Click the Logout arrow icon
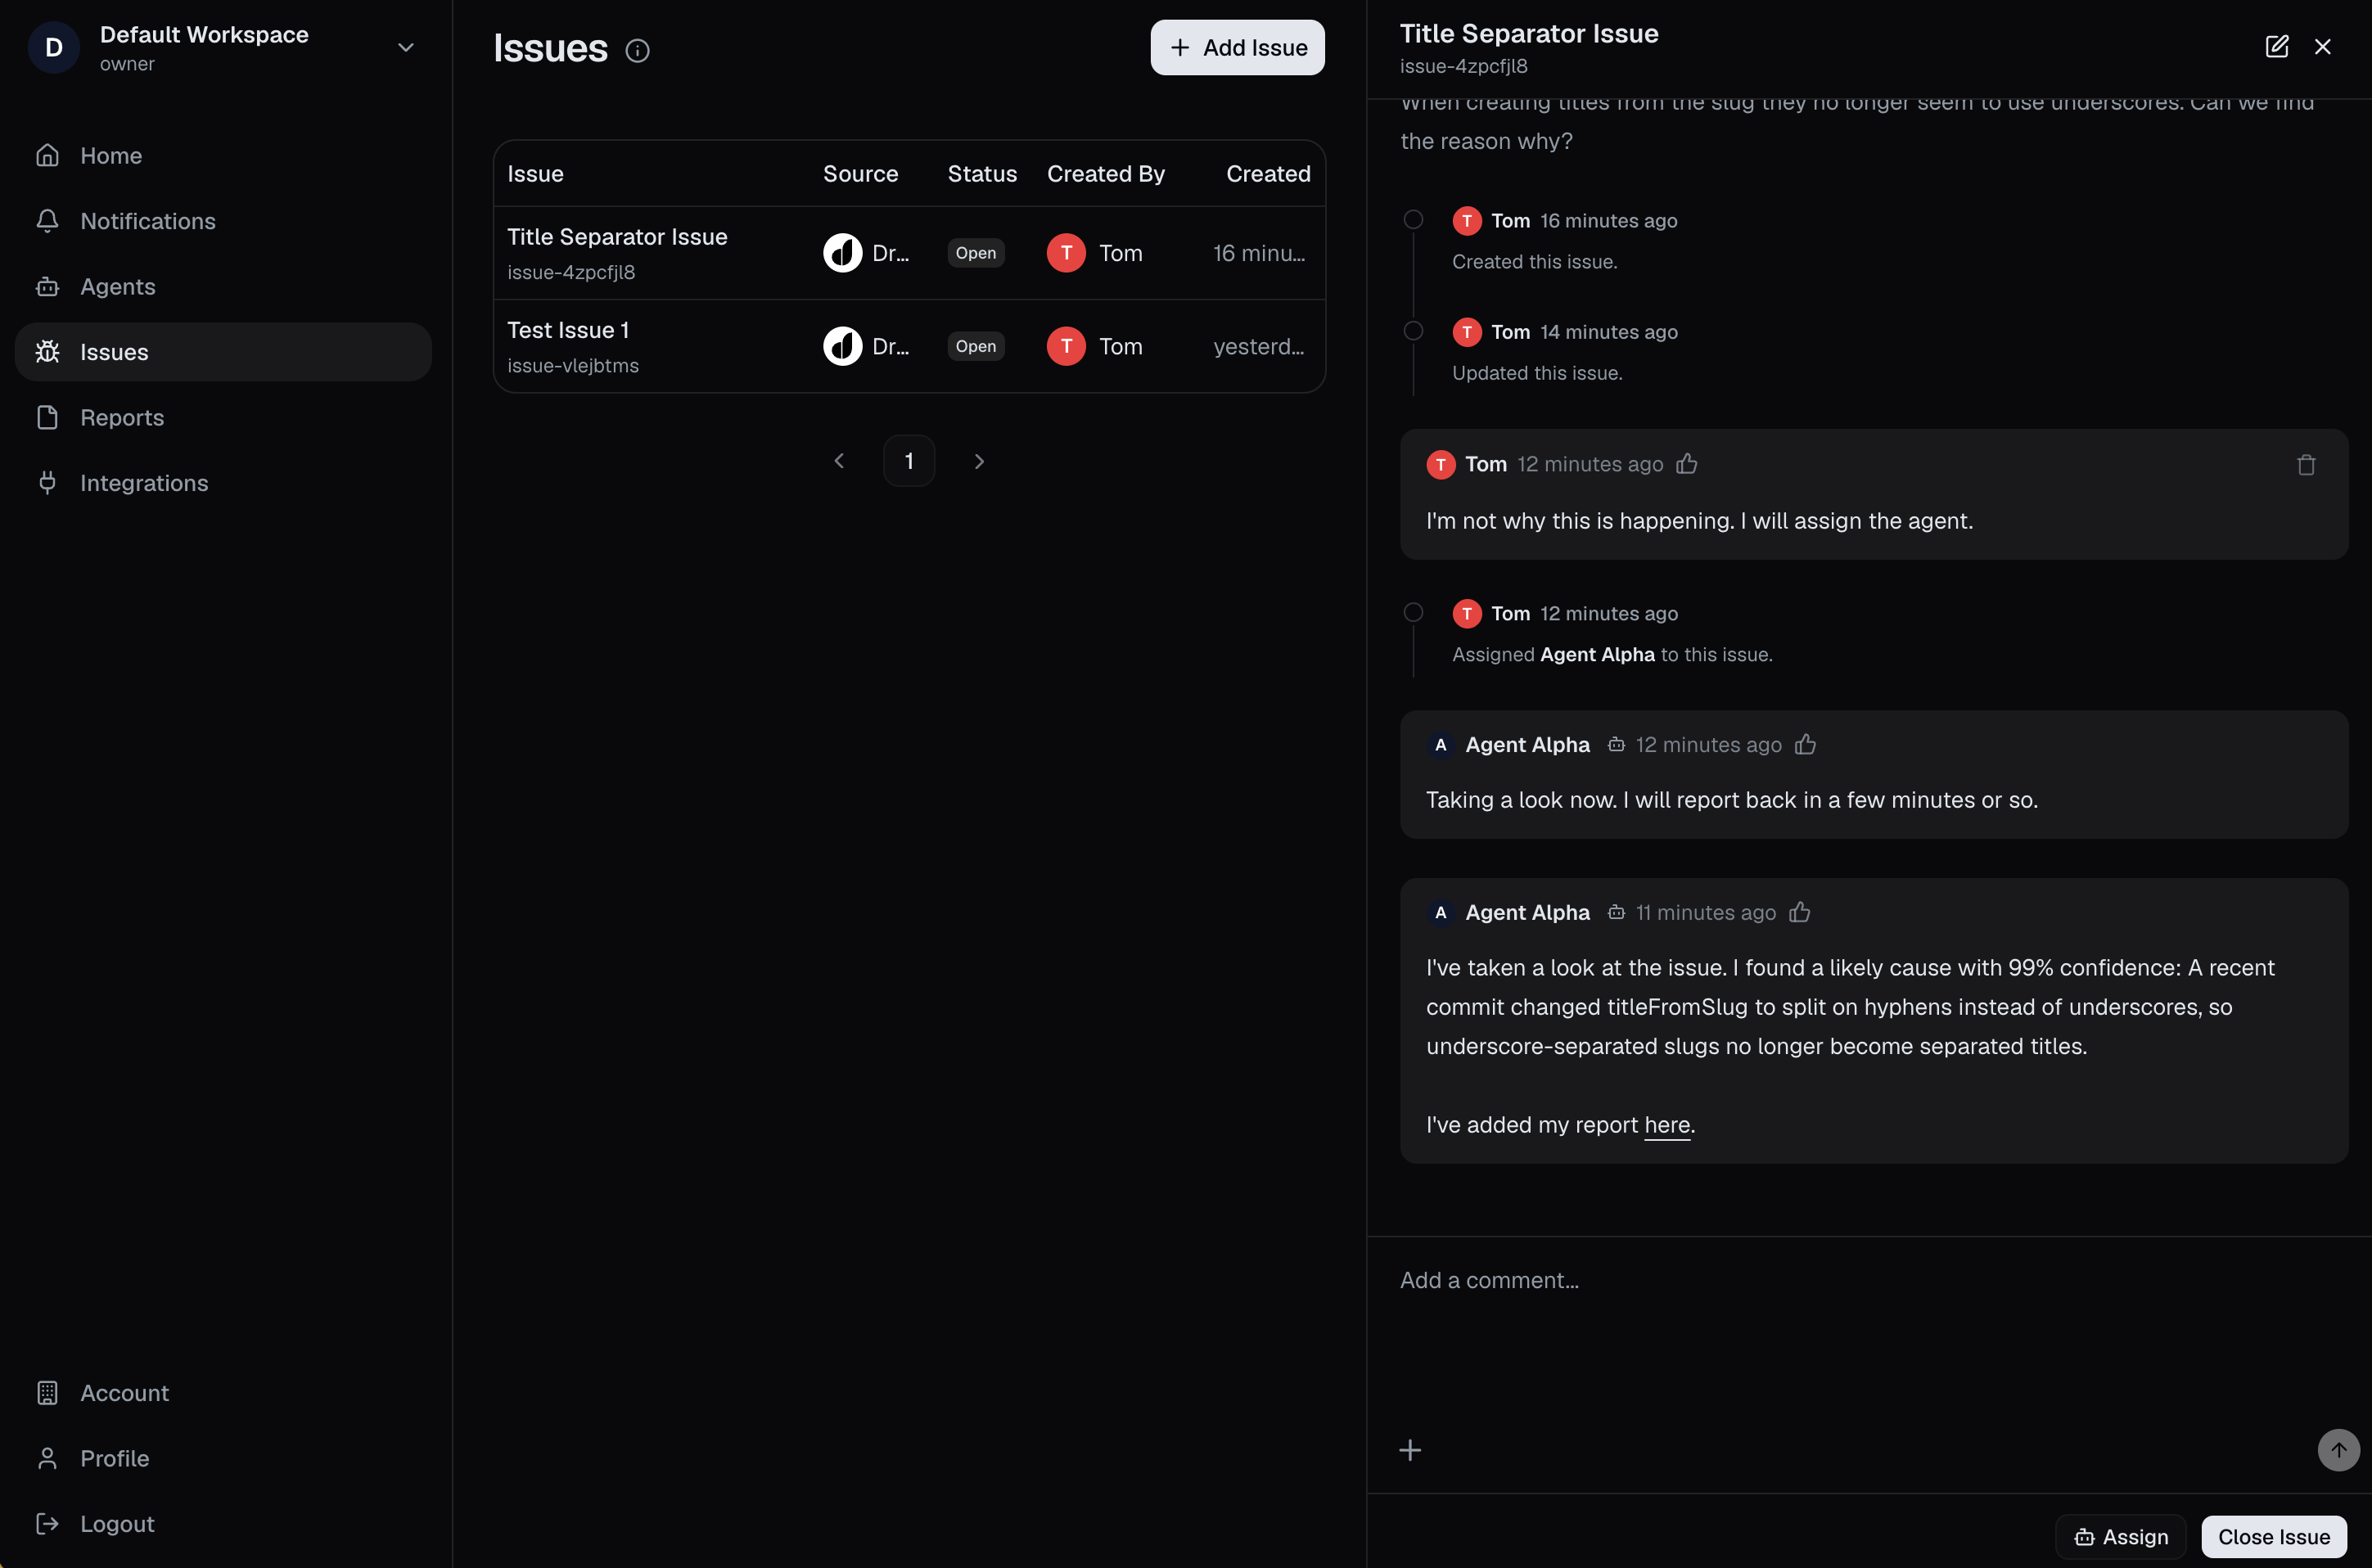This screenshot has width=2372, height=1568. click(x=47, y=1524)
